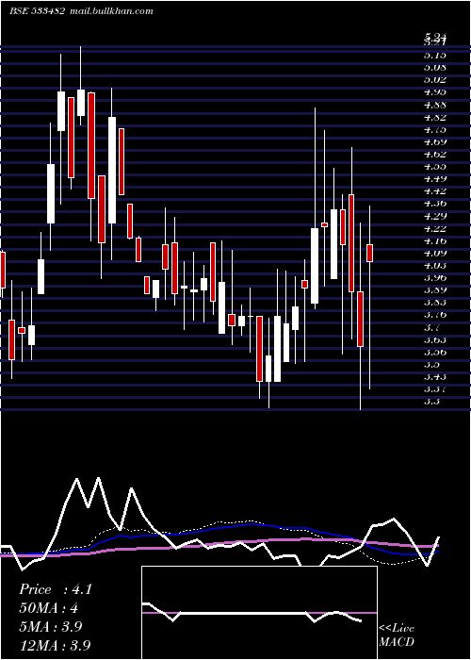Click the 5MA : 3.9 readout
The height and width of the screenshot is (660, 471).
coord(50,627)
